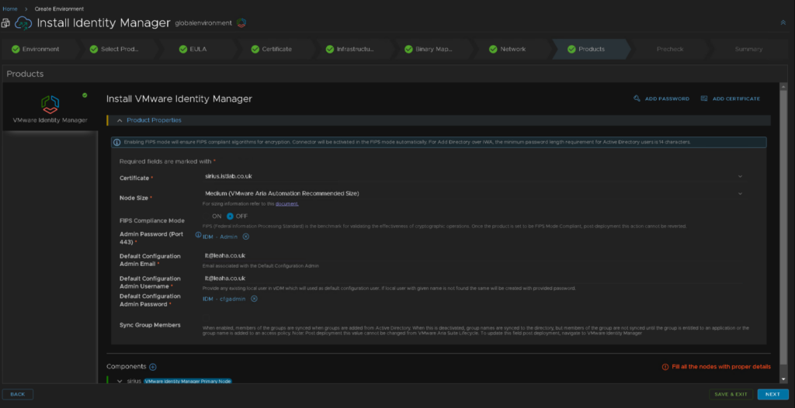Open the Binary Mapping wizard step
The height and width of the screenshot is (408, 795).
pos(433,49)
